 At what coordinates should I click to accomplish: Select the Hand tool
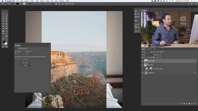pyautogui.click(x=6, y=36)
